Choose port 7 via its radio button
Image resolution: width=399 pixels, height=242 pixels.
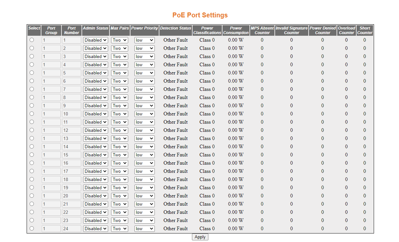point(32,89)
